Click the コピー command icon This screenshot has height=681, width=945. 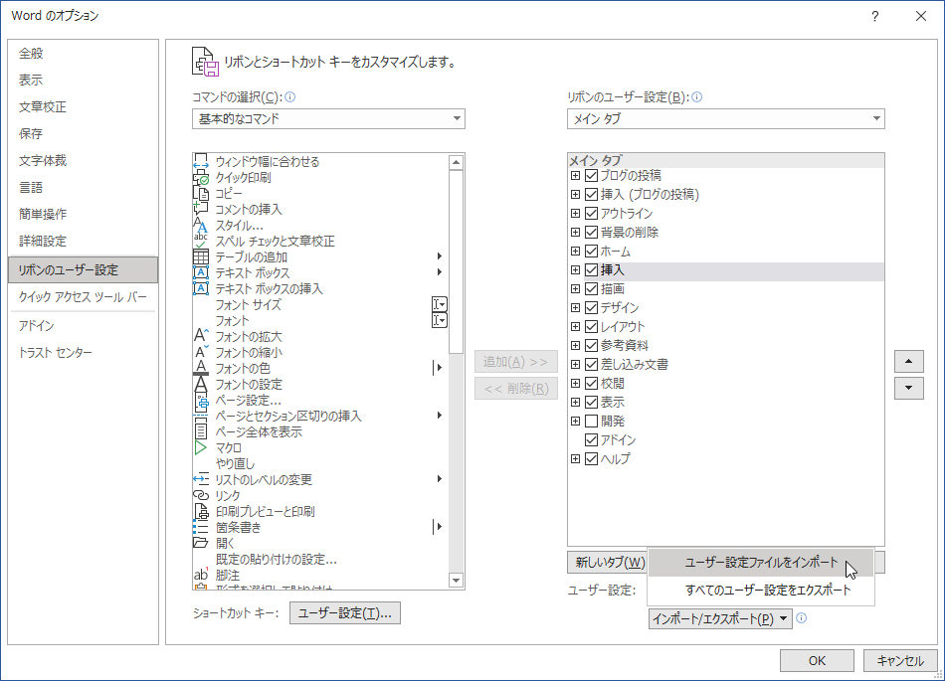(201, 193)
